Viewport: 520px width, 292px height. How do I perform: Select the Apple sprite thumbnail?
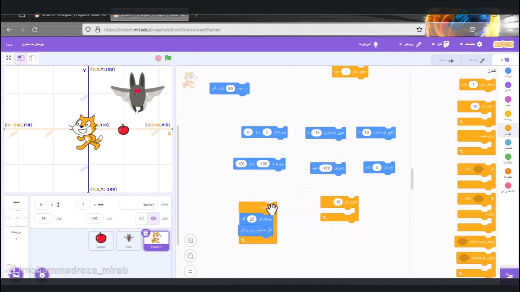point(101,240)
